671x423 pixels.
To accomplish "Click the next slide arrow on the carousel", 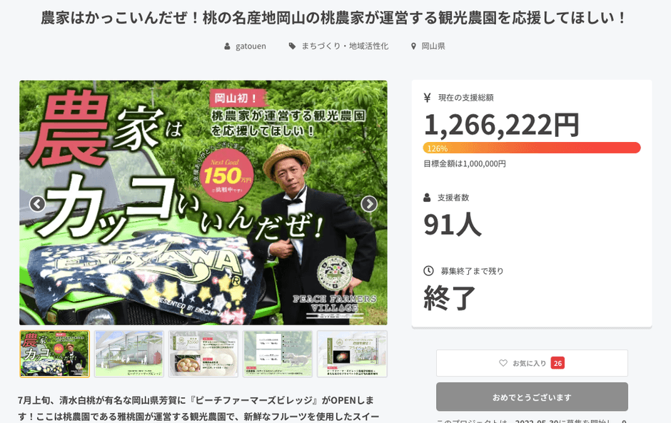I will point(369,203).
